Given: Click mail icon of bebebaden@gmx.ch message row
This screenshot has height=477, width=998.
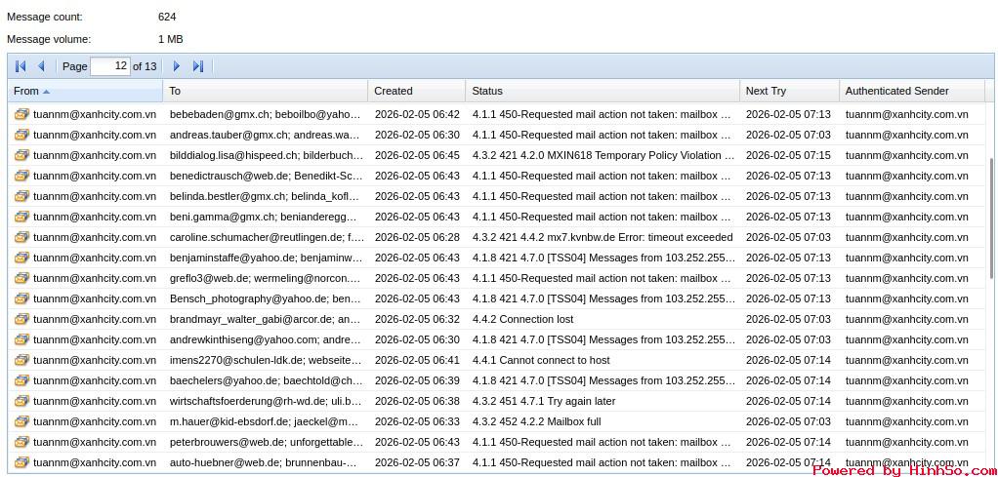Looking at the screenshot, I should coord(21,114).
